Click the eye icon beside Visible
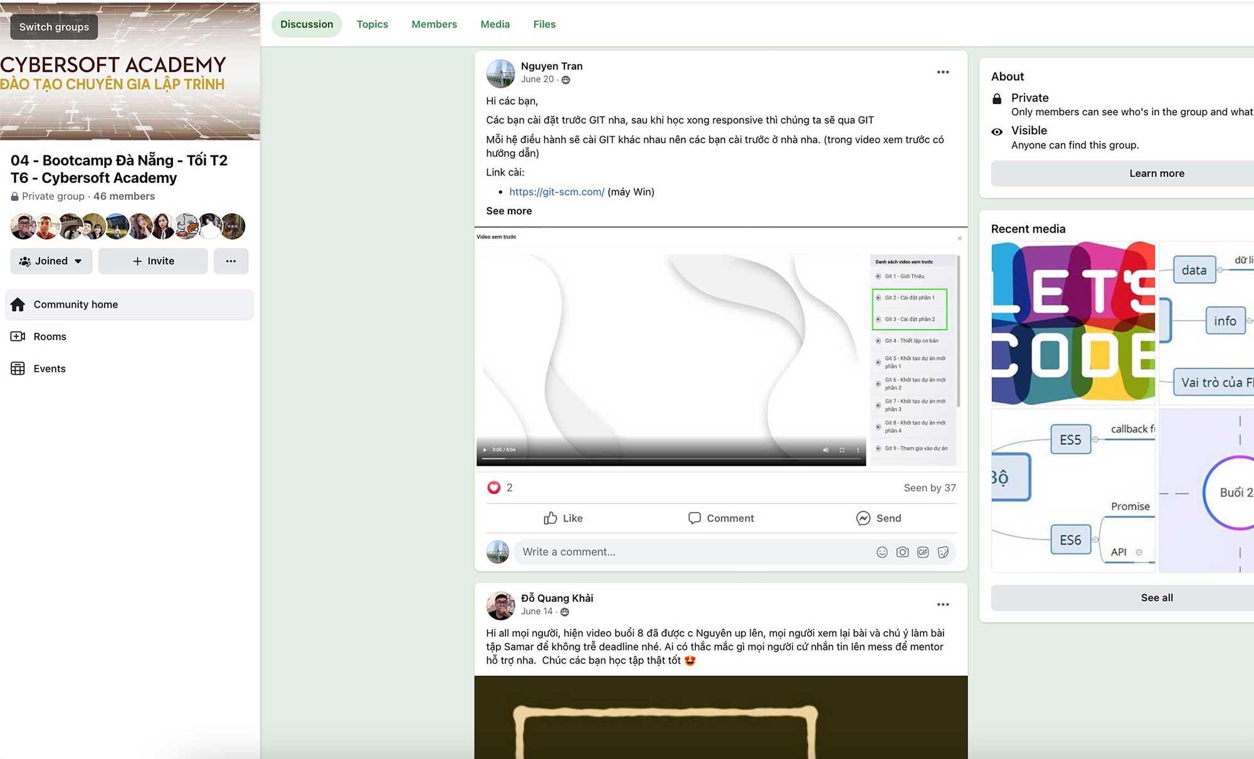Viewport: 1254px width, 759px height. (997, 132)
